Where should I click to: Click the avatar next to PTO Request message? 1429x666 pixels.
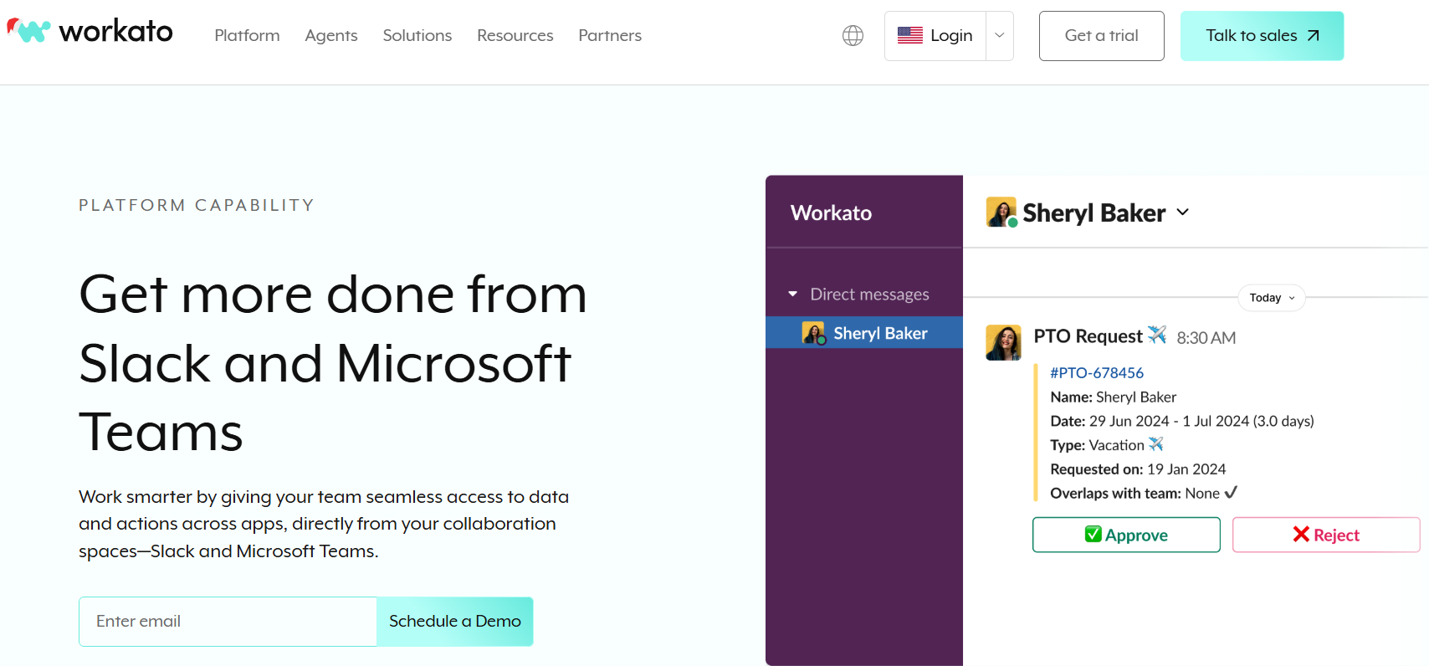pyautogui.click(x=1003, y=343)
